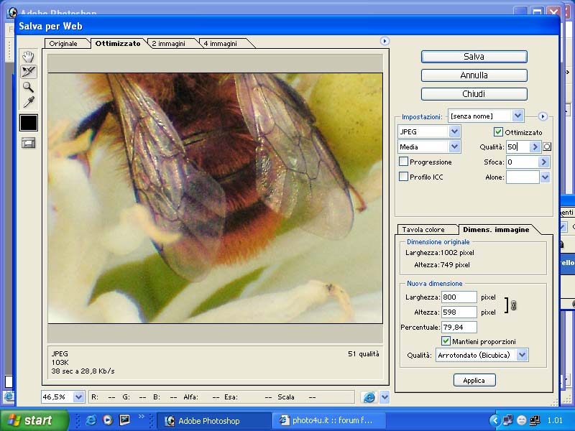The width and height of the screenshot is (575, 431).
Task: Click the chain link constrain icon
Action: 513,305
